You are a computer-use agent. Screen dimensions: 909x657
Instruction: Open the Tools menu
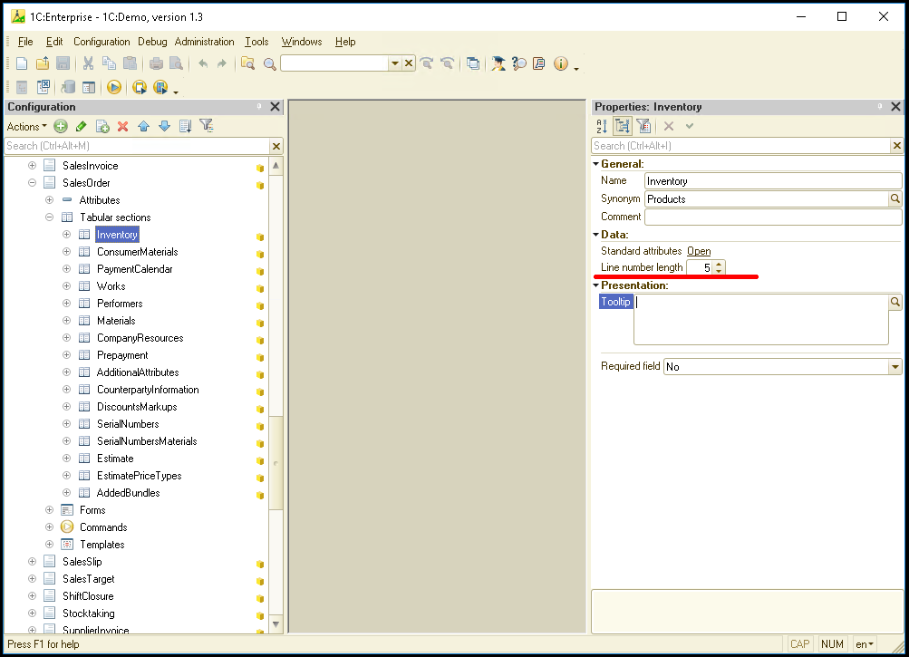[x=256, y=42]
